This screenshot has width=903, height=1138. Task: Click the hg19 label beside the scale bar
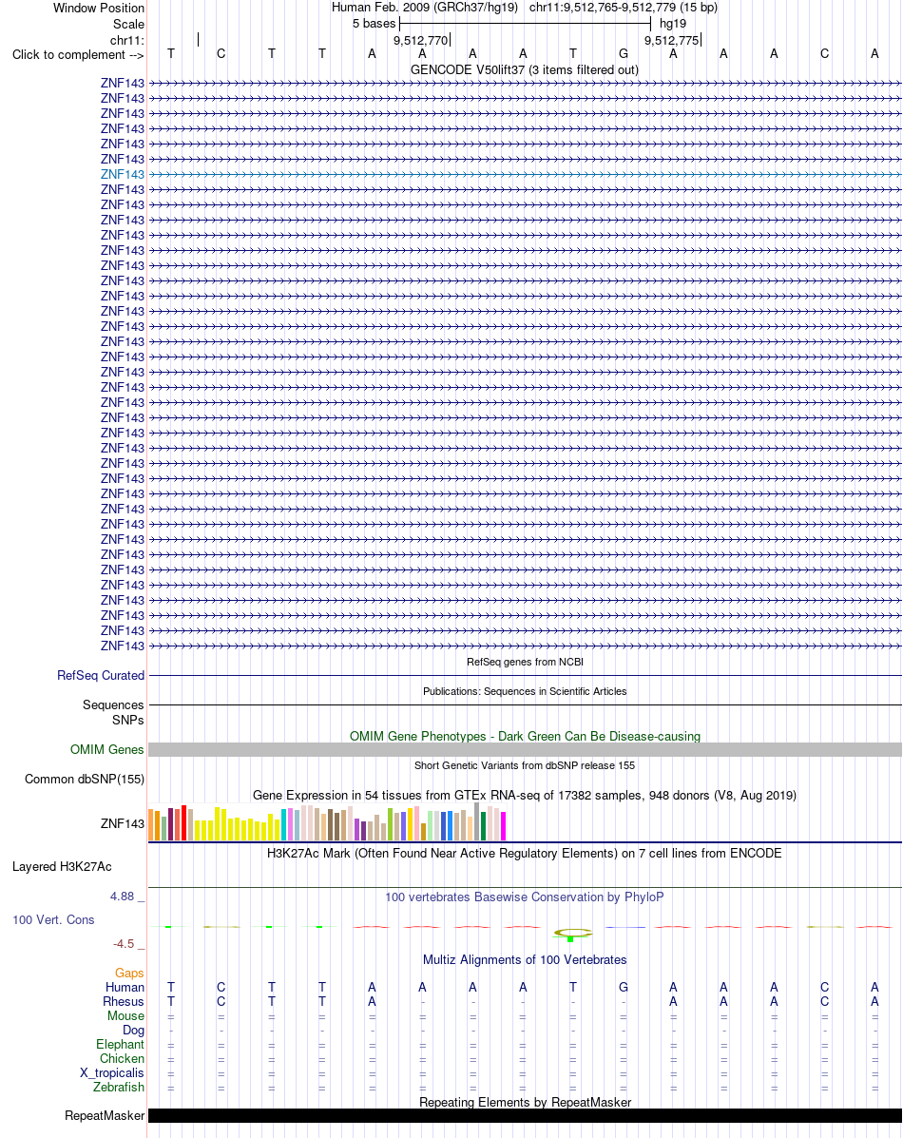click(x=673, y=23)
